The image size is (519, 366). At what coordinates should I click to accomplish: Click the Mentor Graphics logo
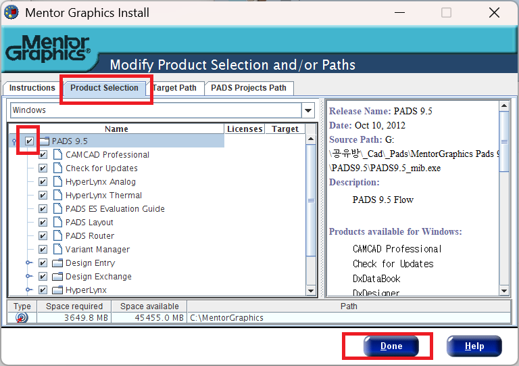coord(48,49)
